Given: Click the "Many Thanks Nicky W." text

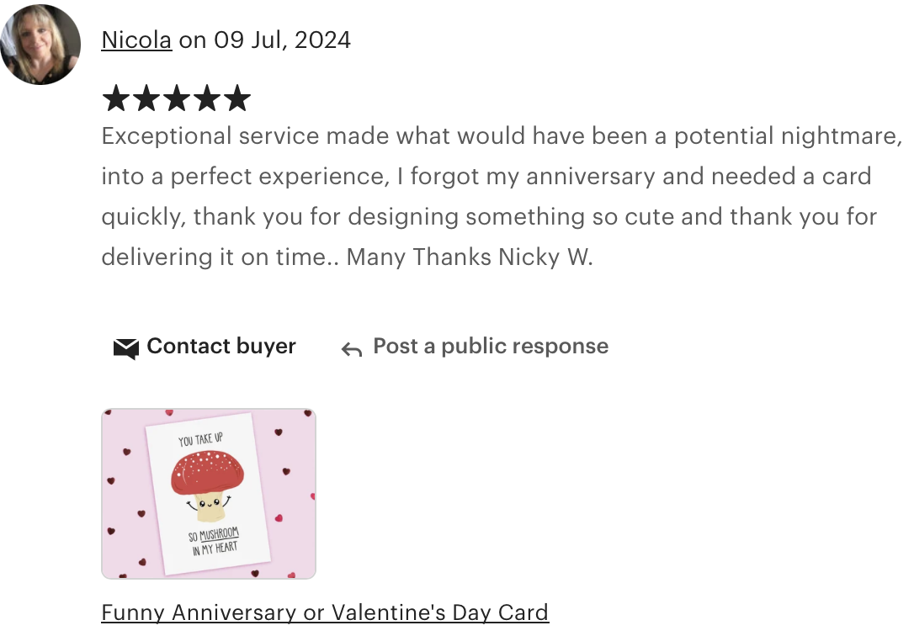Looking at the screenshot, I should (x=470, y=257).
